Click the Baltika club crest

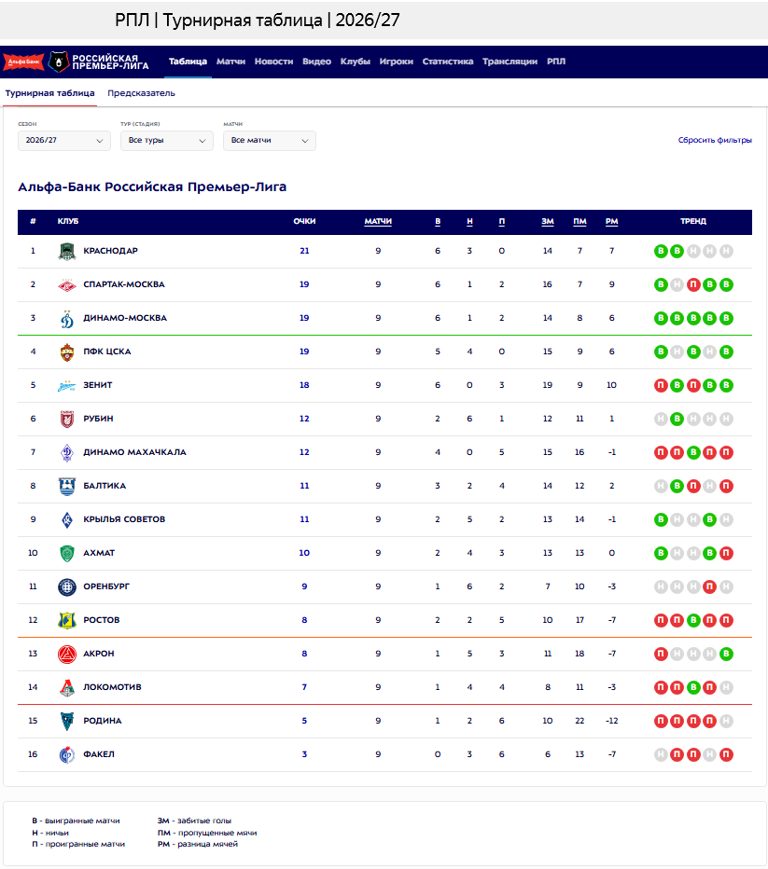[x=67, y=486]
